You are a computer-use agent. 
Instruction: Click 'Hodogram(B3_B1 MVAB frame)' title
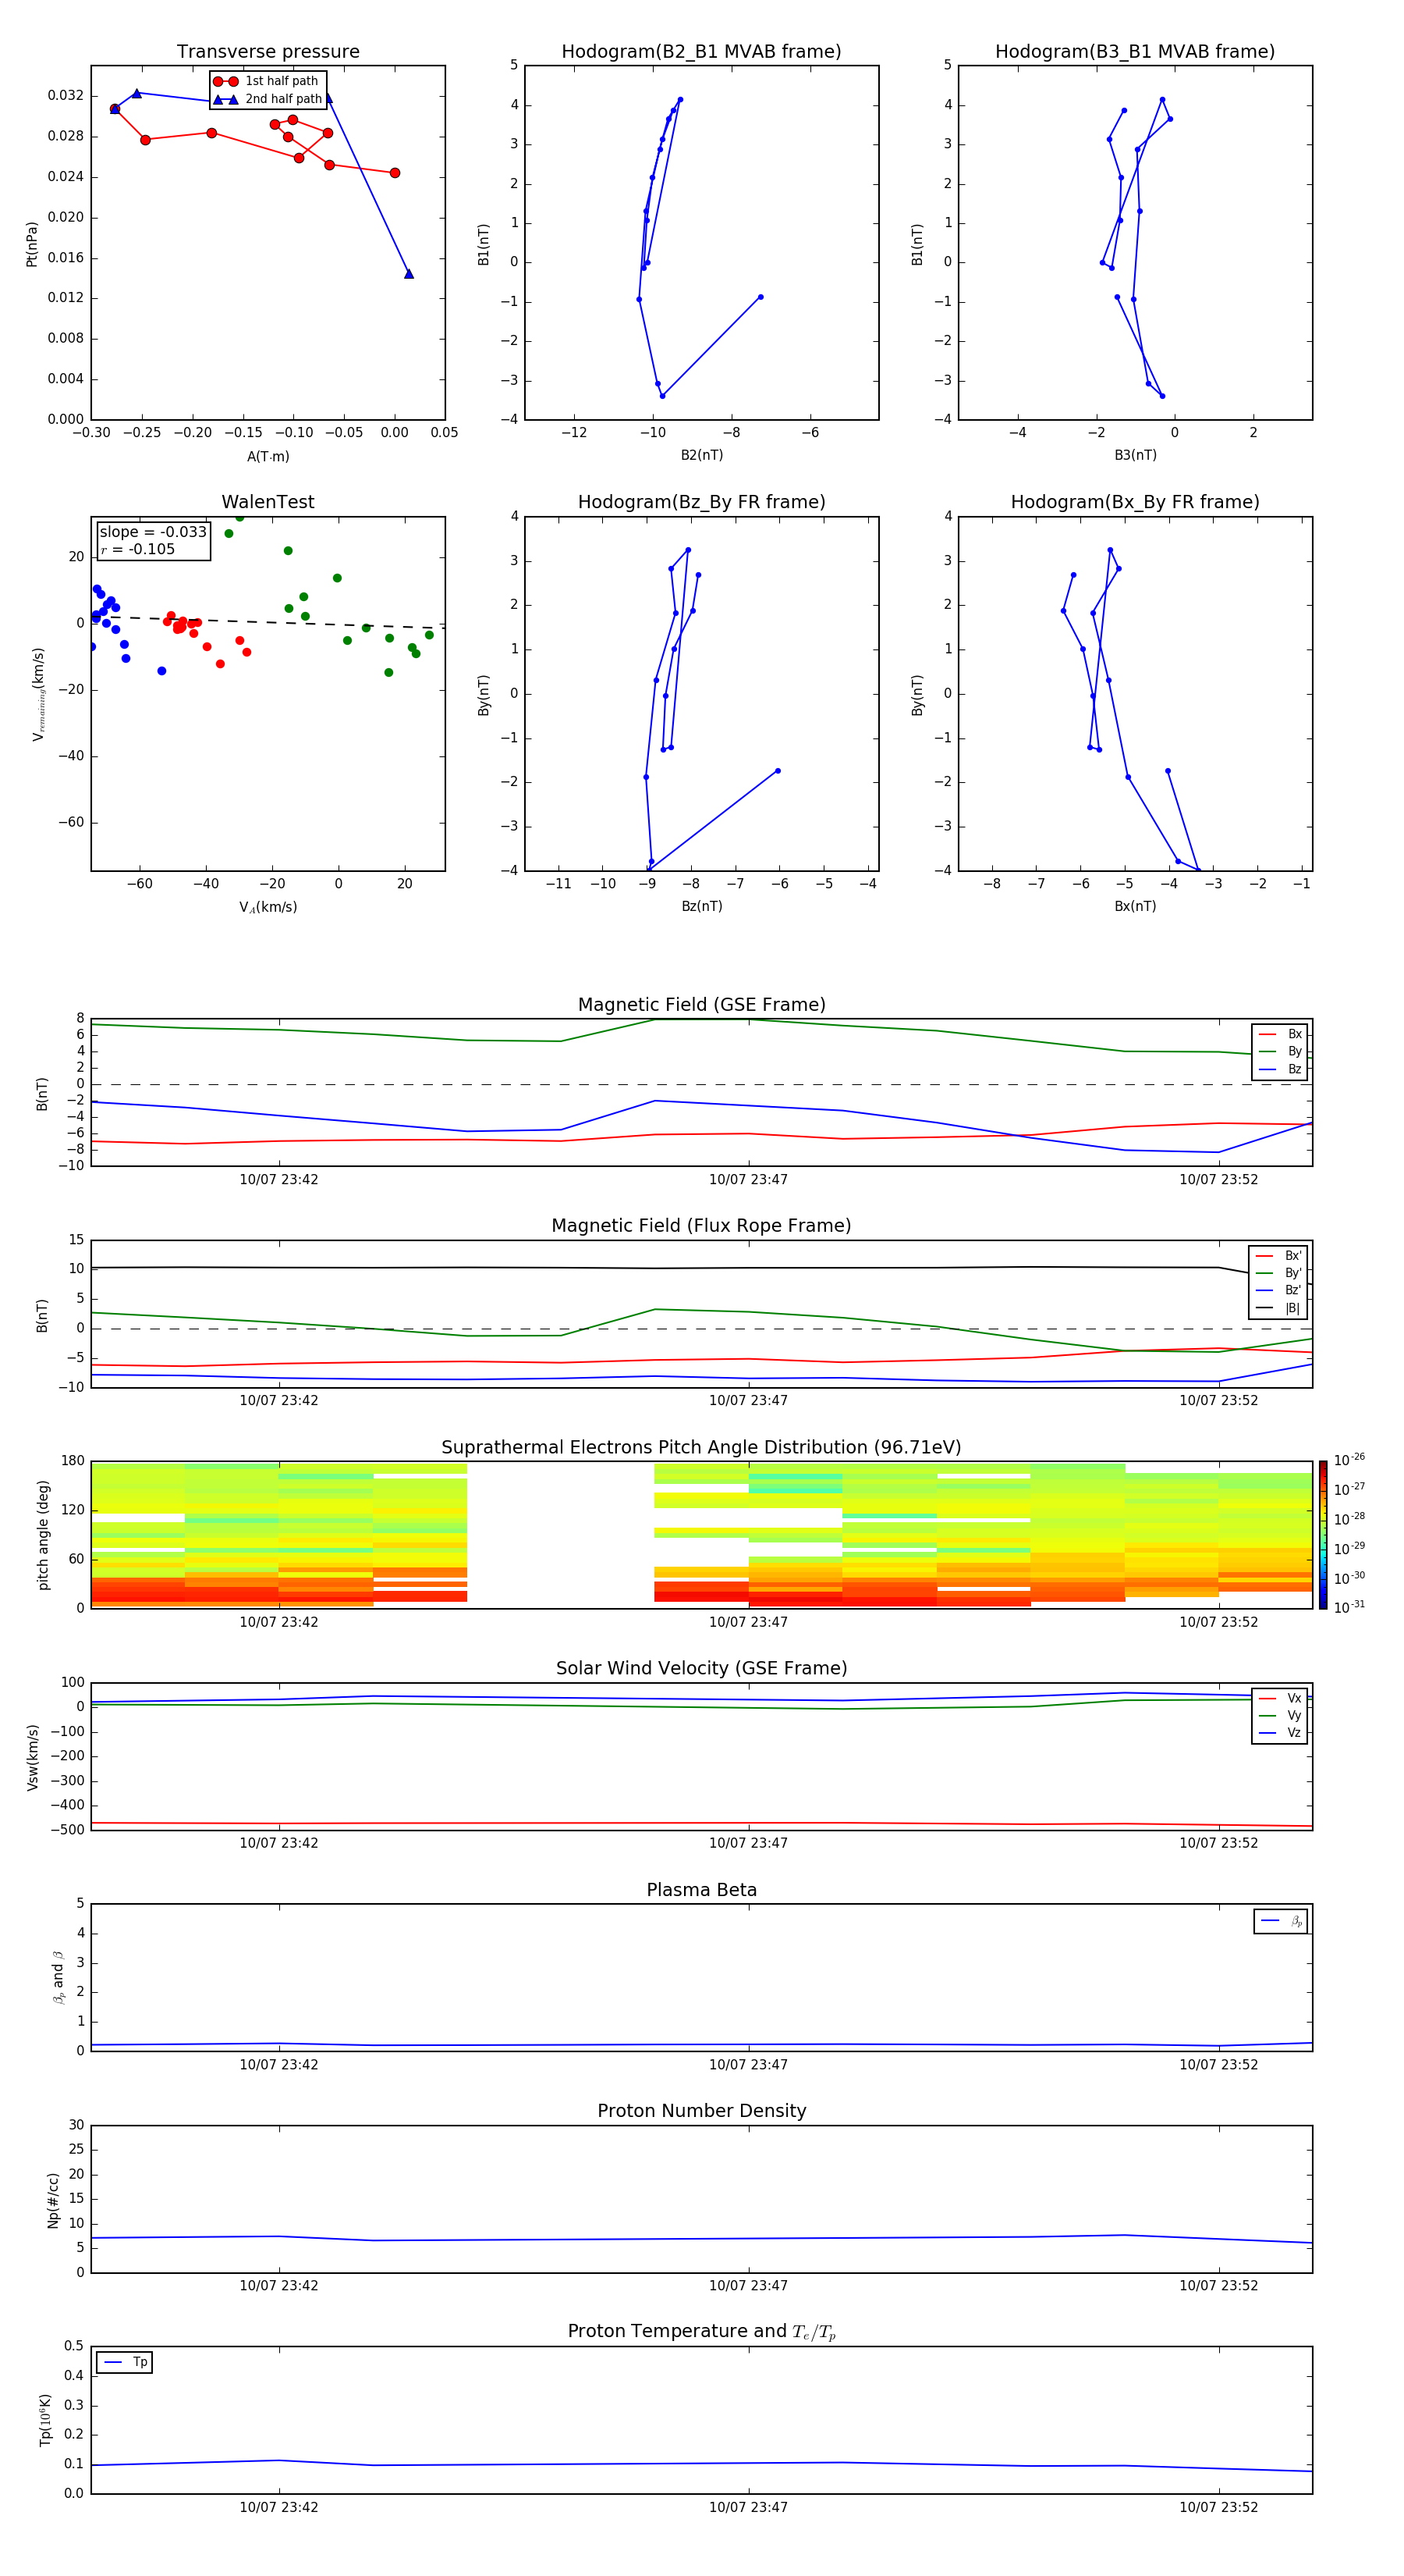click(1135, 51)
